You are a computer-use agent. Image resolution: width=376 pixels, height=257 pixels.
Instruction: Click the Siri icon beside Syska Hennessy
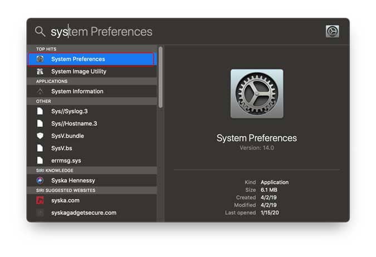click(x=40, y=180)
